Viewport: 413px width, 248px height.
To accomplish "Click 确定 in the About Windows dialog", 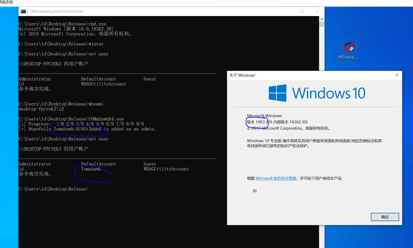I will (x=385, y=217).
